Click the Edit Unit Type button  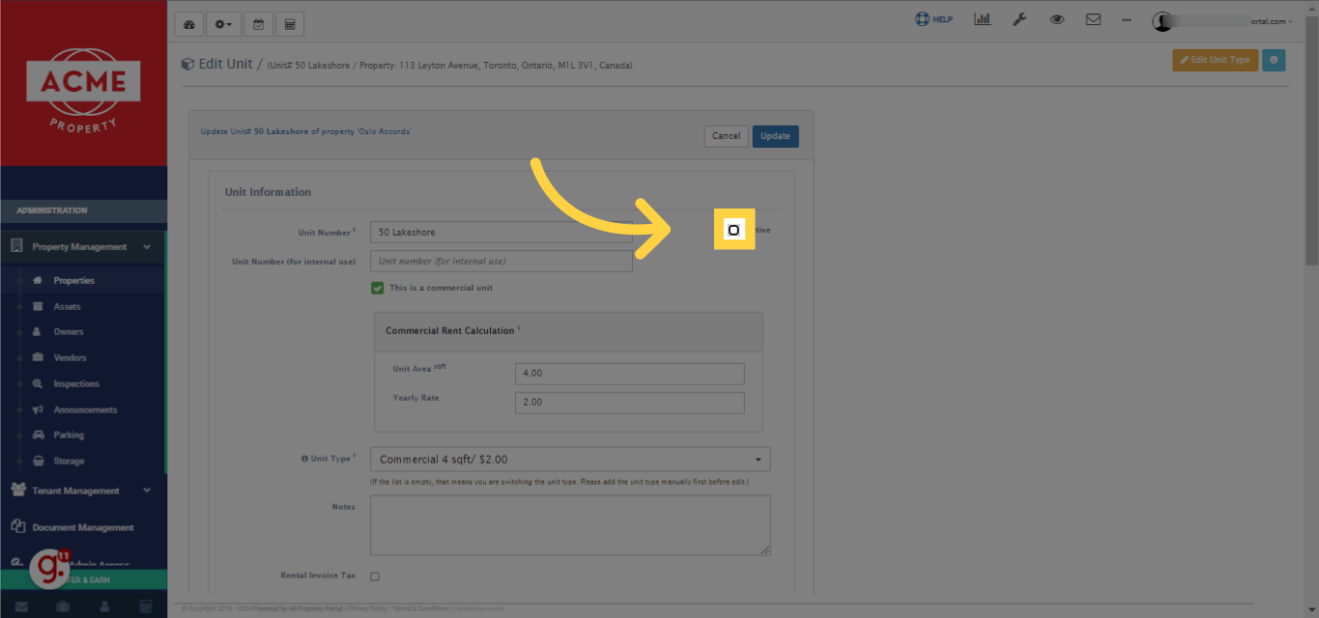tap(1215, 59)
